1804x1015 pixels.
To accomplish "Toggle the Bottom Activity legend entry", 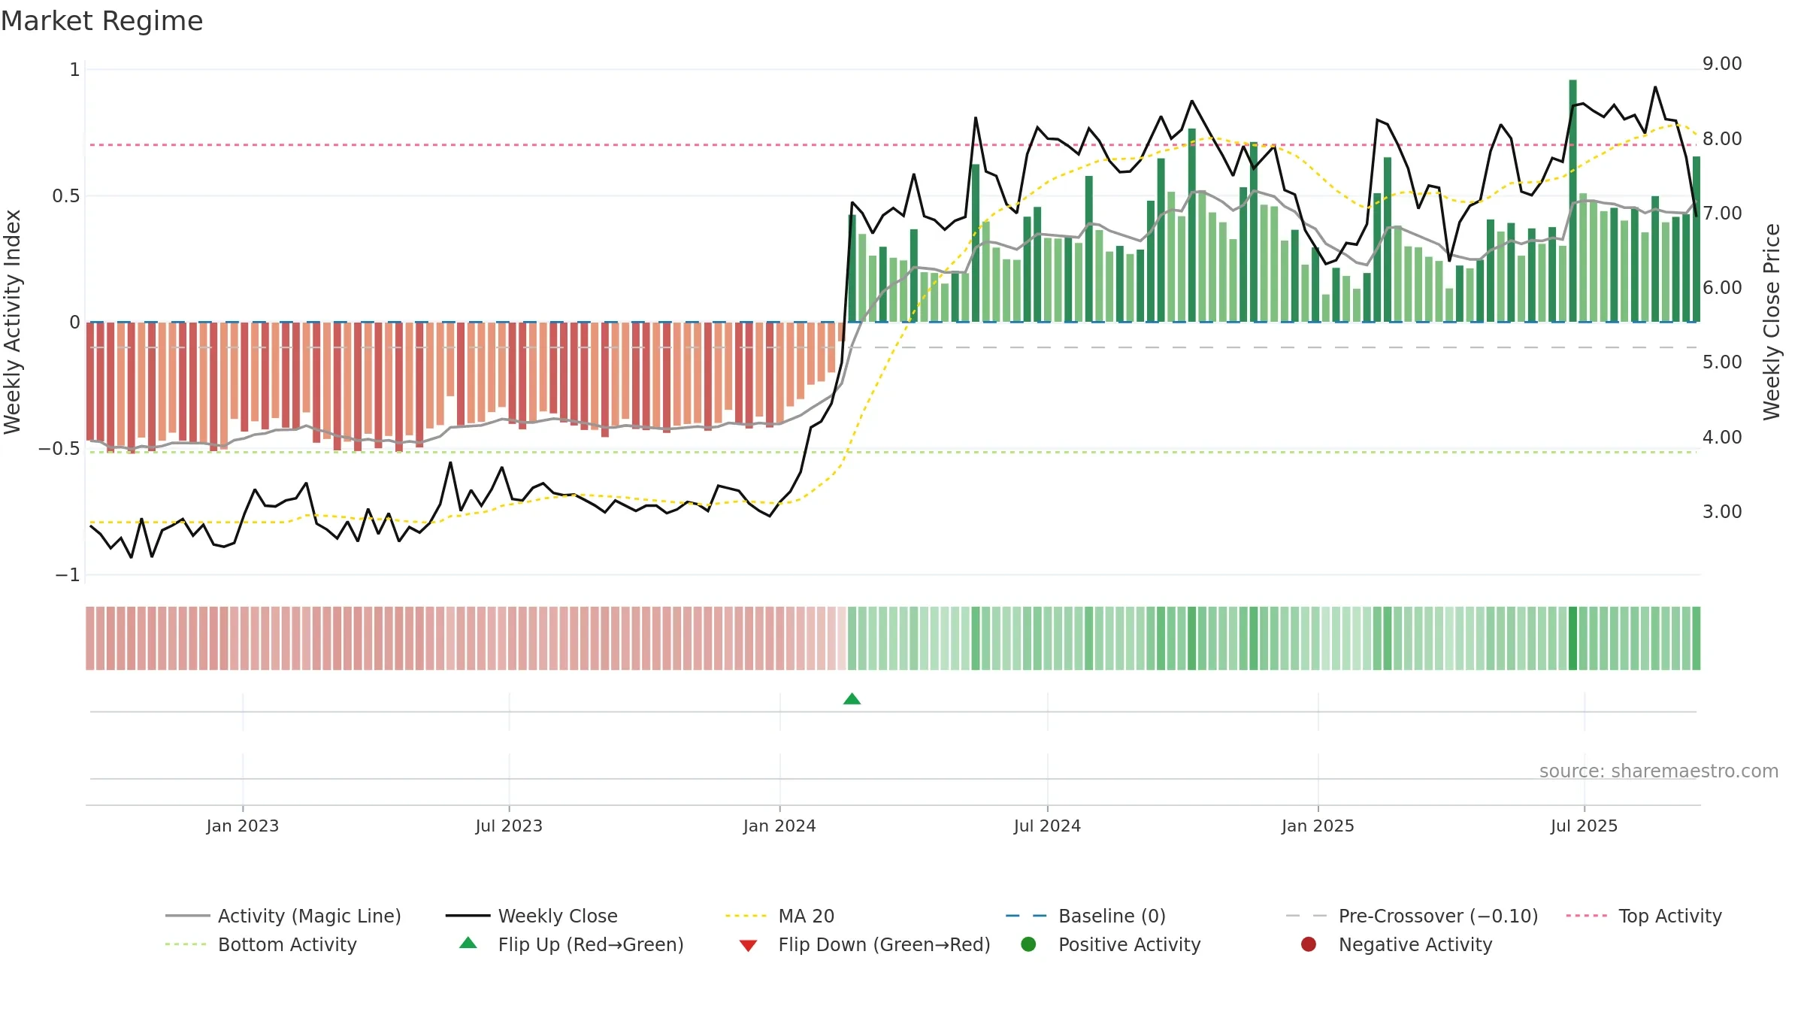I will pyautogui.click(x=261, y=944).
